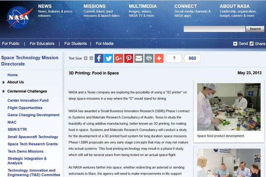Focus the search input field
266x177 pixels.
(214, 29)
